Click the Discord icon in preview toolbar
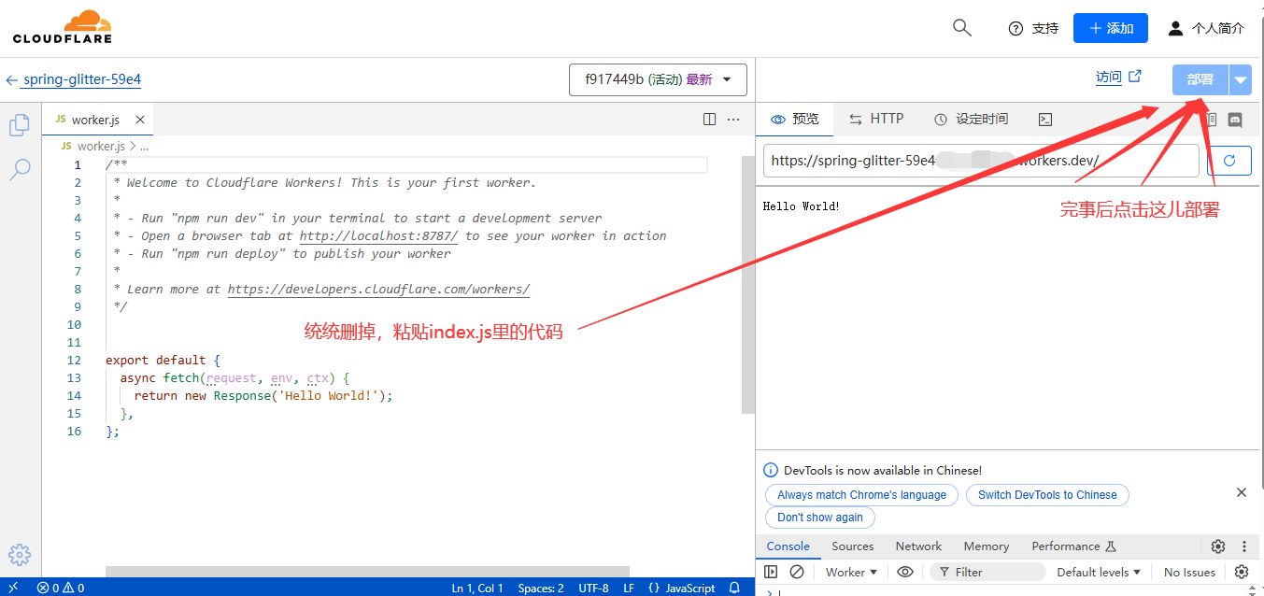The image size is (1264, 596). pyautogui.click(x=1234, y=120)
